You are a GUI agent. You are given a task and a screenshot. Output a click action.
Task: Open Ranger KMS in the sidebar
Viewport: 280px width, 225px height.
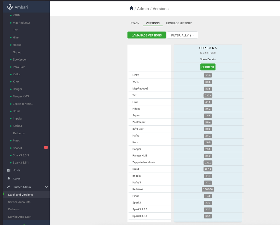point(21,96)
